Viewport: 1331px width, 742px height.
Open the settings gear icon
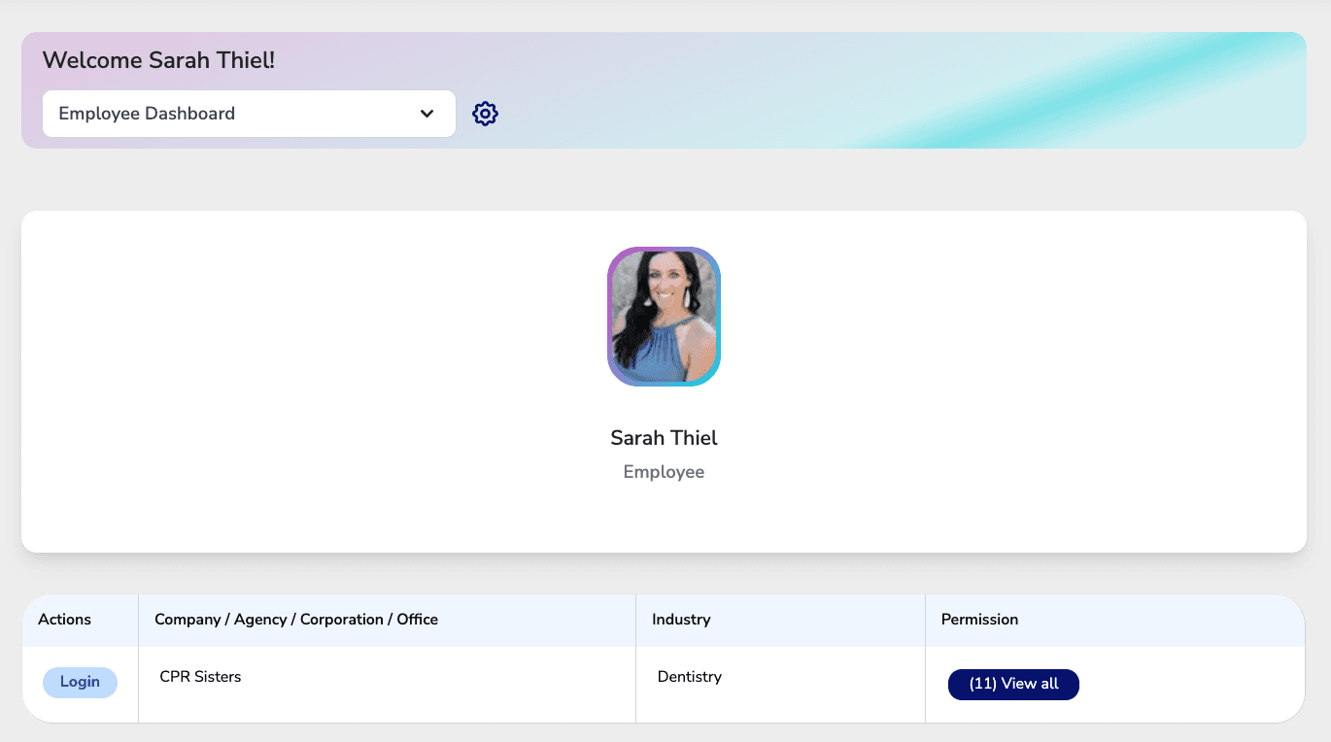tap(485, 114)
